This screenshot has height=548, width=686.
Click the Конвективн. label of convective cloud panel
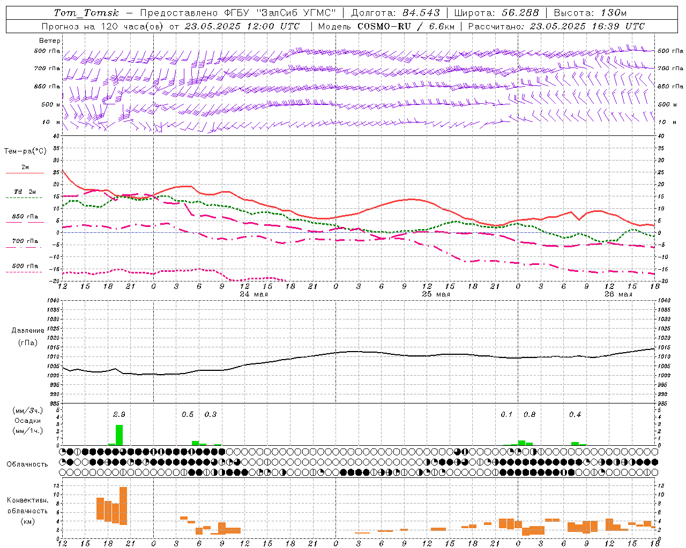[27, 500]
